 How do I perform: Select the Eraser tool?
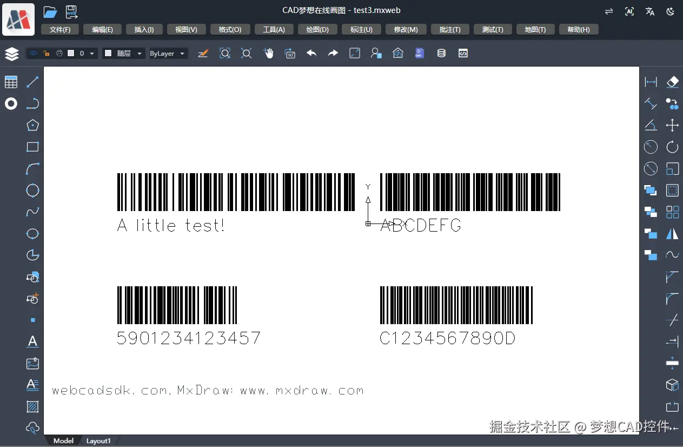(672, 82)
